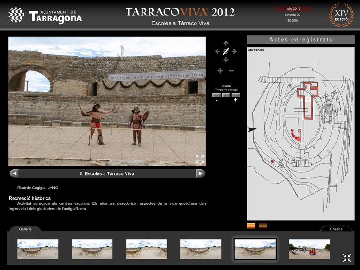Pan the panorama up with the up arrow
The height and width of the screenshot is (270, 360).
click(226, 43)
